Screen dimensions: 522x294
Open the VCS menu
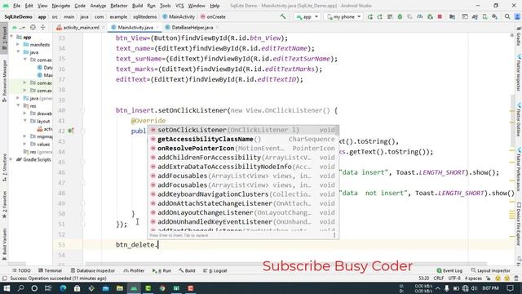[179, 6]
